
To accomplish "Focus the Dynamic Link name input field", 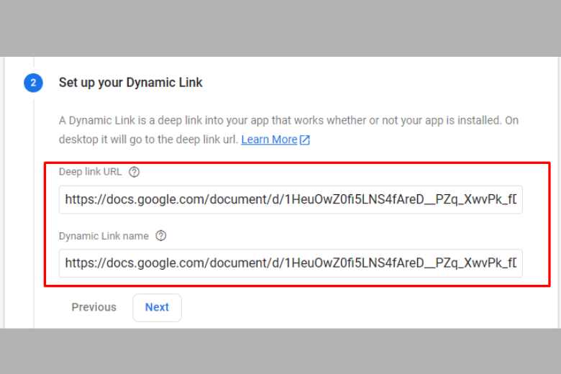I will 291,263.
